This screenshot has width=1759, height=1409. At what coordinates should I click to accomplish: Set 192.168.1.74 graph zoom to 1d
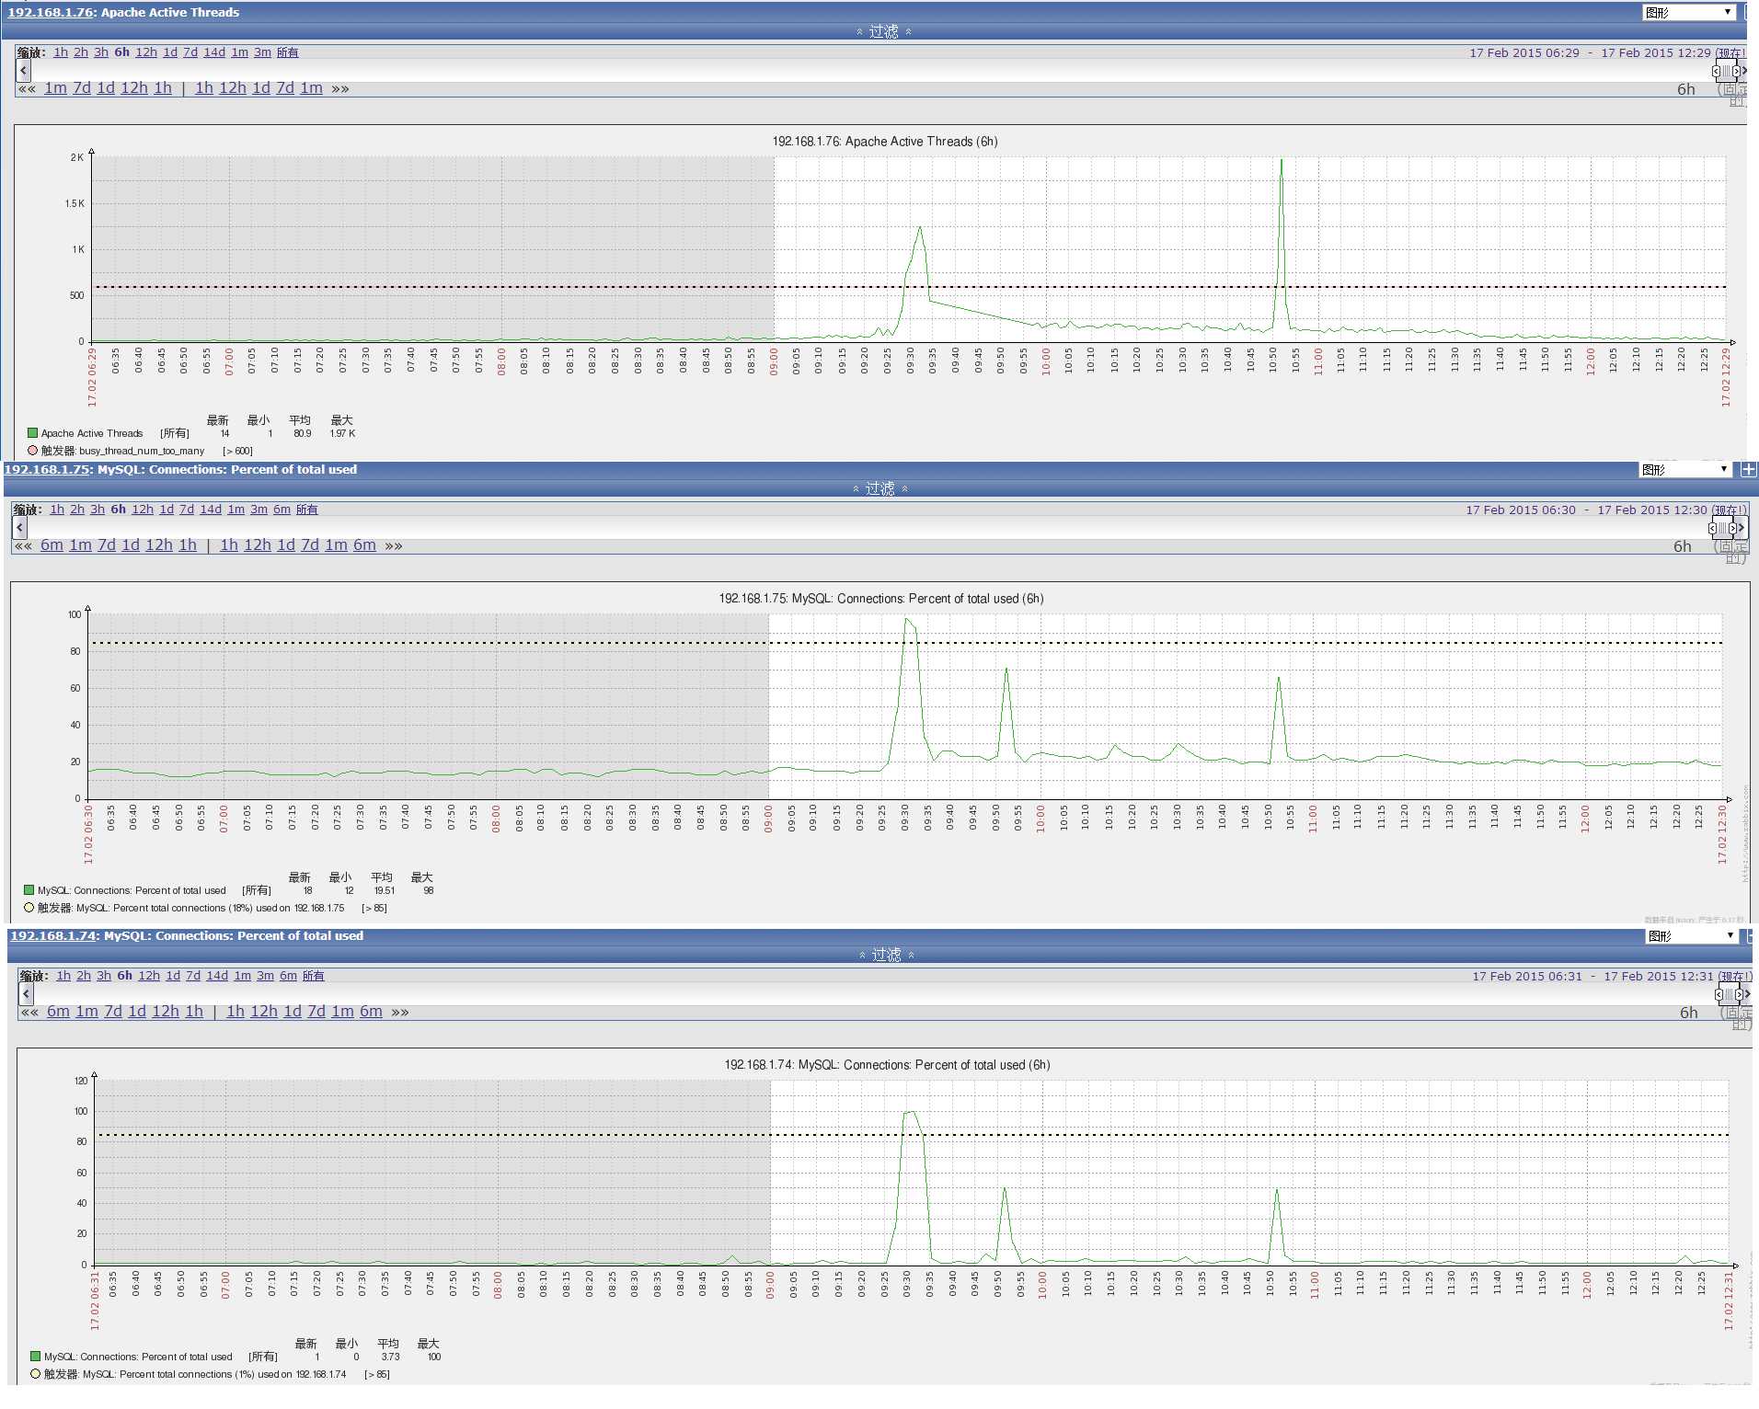[173, 976]
